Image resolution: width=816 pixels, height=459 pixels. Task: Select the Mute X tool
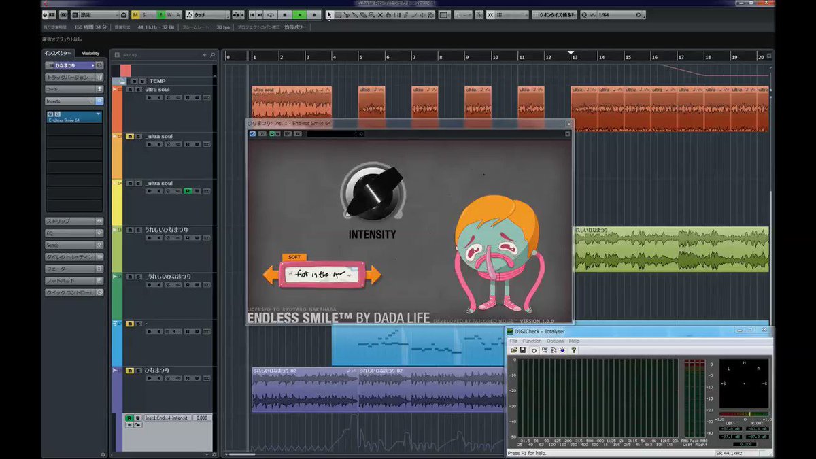click(x=380, y=14)
